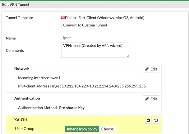Click the pencil icon in Authentication section
The height and width of the screenshot is (134, 189).
coord(147,99)
